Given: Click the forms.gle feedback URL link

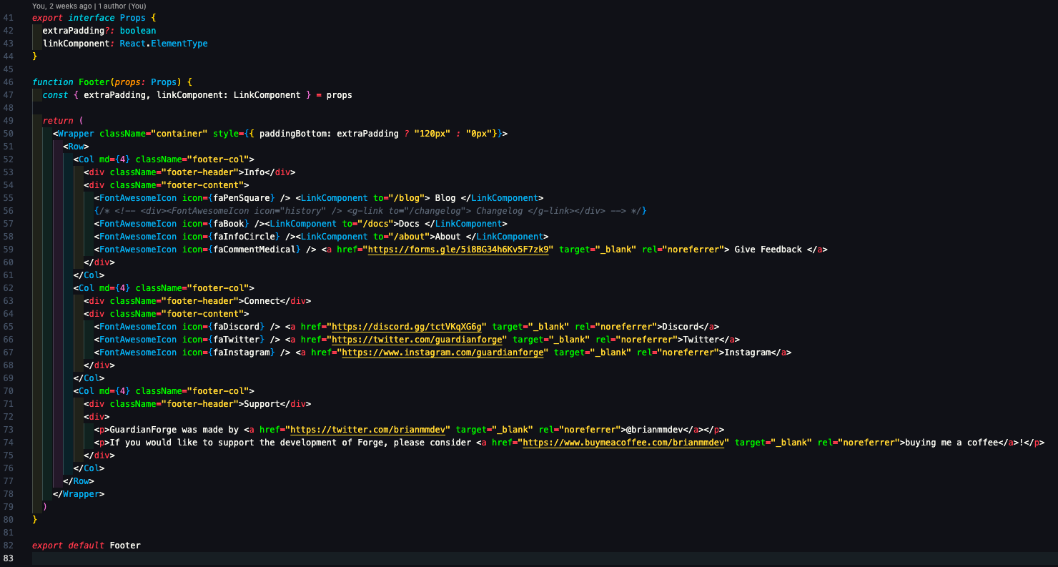Looking at the screenshot, I should click(458, 250).
